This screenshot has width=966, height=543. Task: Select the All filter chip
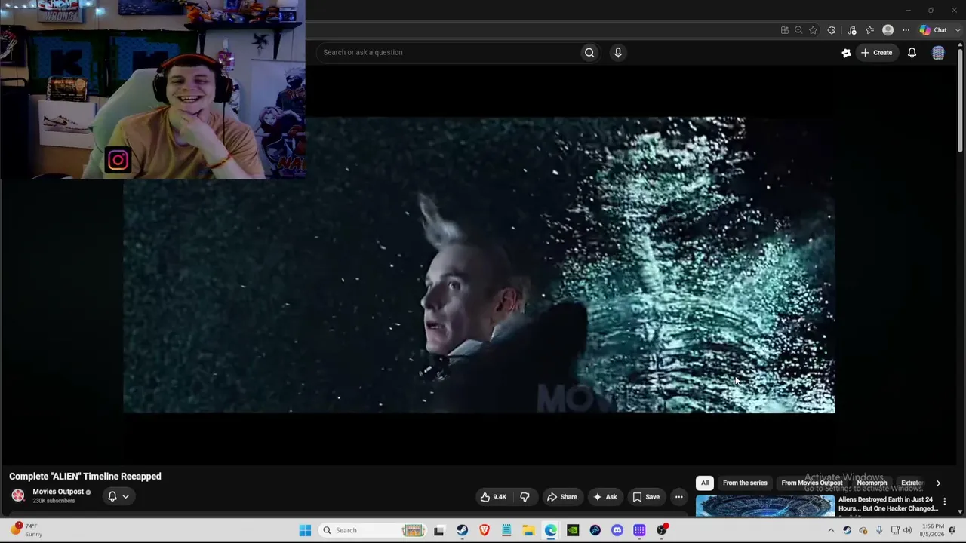click(704, 483)
